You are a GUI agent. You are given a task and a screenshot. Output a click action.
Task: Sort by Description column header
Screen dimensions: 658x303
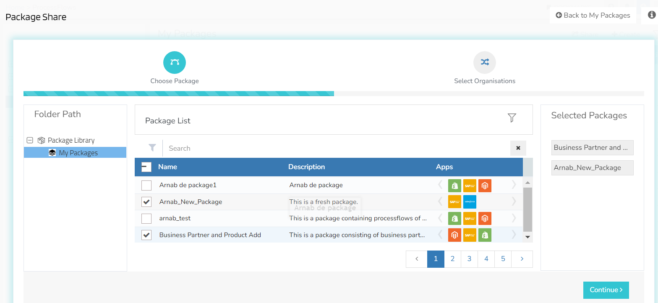pyautogui.click(x=306, y=167)
